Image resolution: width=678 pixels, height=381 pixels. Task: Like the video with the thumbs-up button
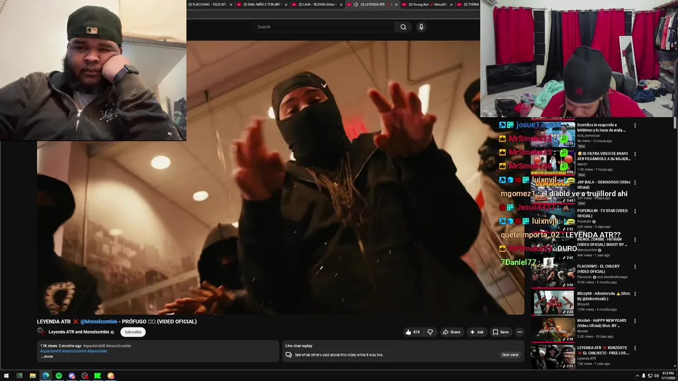413,332
